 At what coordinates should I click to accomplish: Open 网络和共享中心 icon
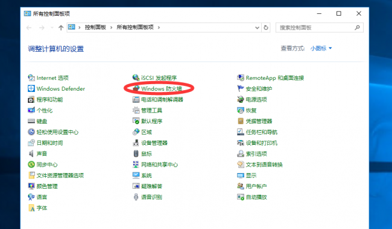136,165
